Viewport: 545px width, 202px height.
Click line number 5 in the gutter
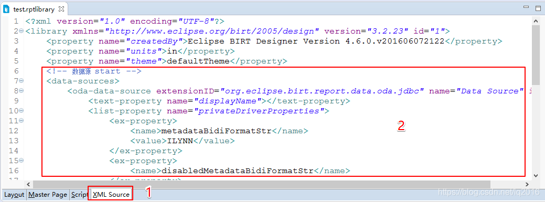(16, 61)
